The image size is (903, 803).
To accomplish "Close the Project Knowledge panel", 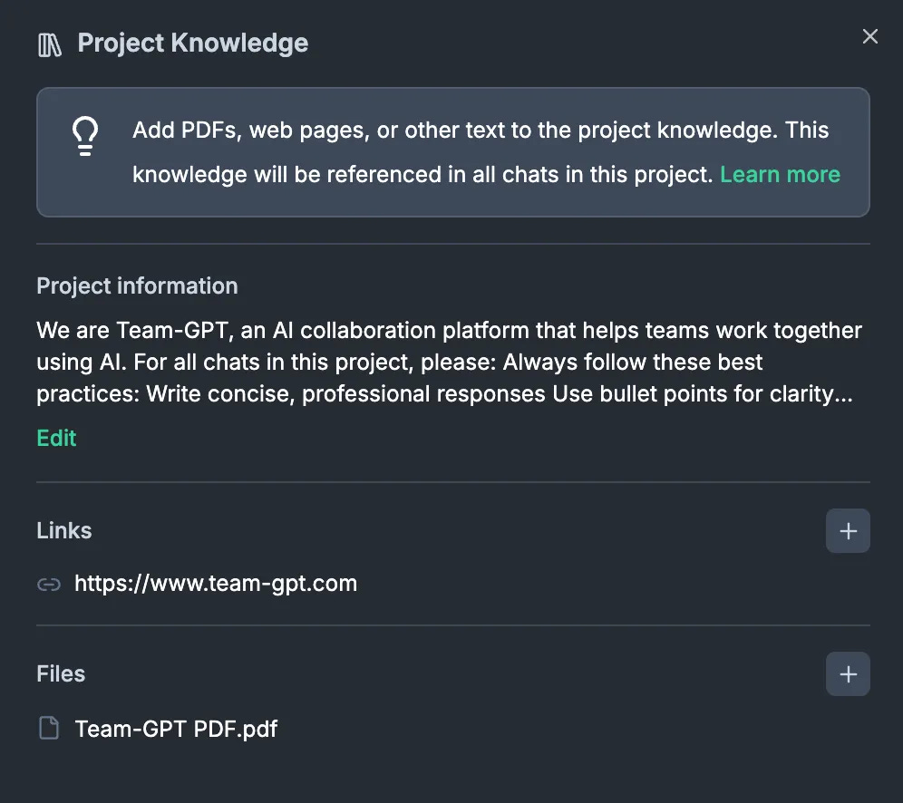I will [869, 36].
